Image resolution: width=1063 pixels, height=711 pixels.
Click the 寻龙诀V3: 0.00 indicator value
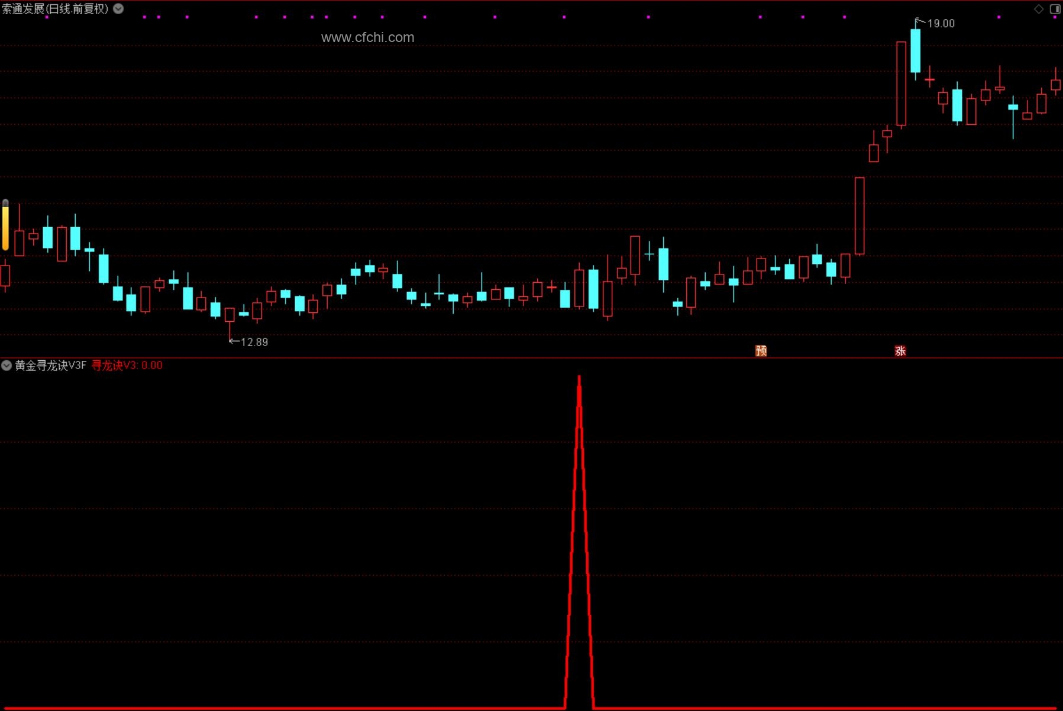click(x=127, y=366)
